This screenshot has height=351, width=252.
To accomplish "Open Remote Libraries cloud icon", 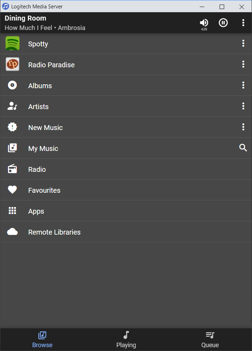I will (13, 232).
